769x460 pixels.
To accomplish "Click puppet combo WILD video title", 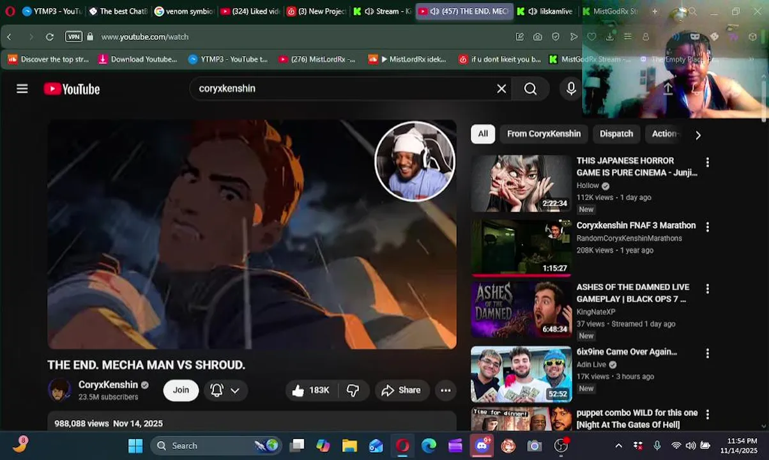I will [637, 418].
